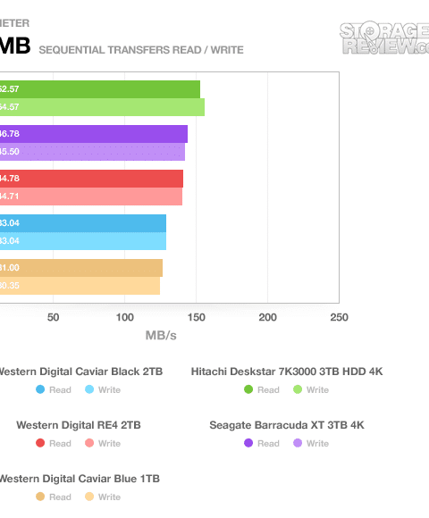Click the purple Read dot under Seagate Barracuda XT
The height and width of the screenshot is (518, 429).
point(248,443)
